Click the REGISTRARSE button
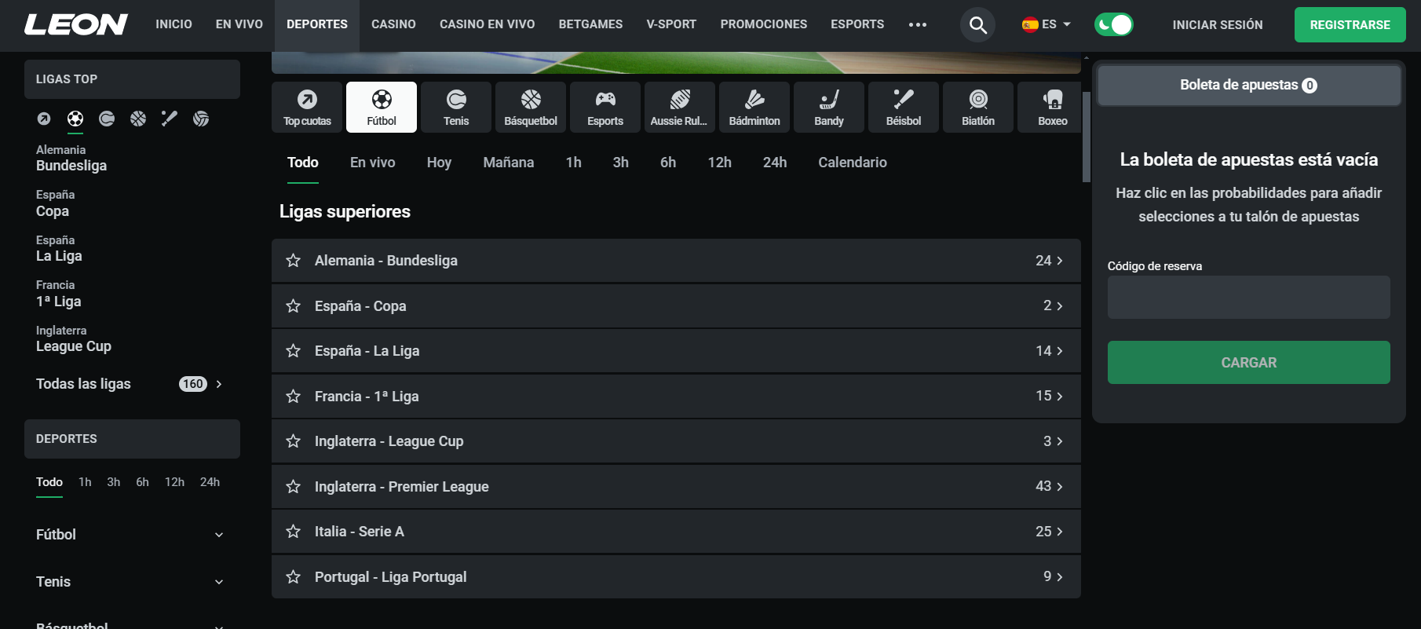The width and height of the screenshot is (1421, 629). (1350, 25)
